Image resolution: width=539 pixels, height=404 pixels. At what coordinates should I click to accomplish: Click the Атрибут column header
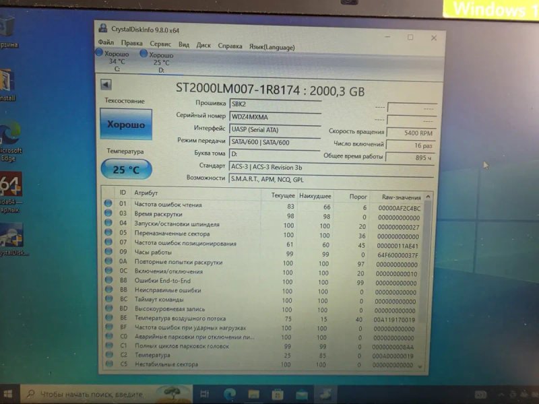(x=146, y=193)
